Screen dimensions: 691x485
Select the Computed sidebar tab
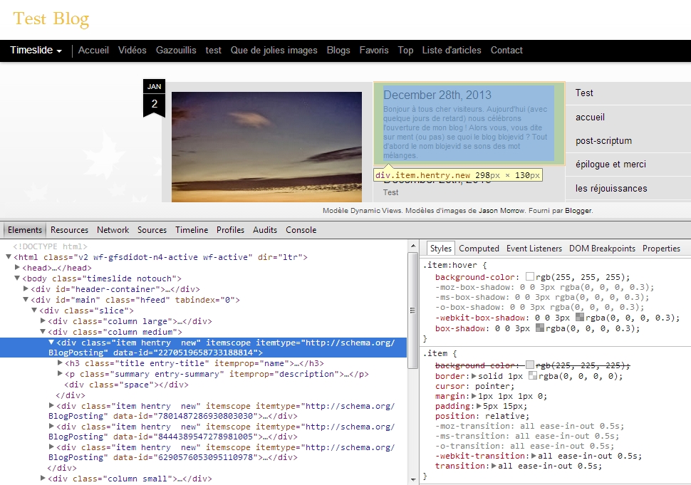479,249
